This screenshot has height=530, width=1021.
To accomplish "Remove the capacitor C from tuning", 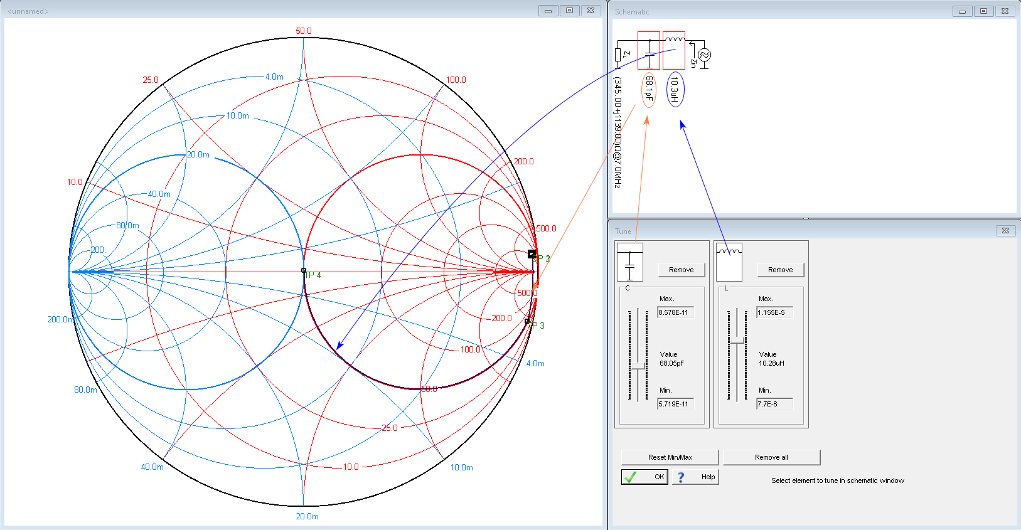I will coord(681,270).
